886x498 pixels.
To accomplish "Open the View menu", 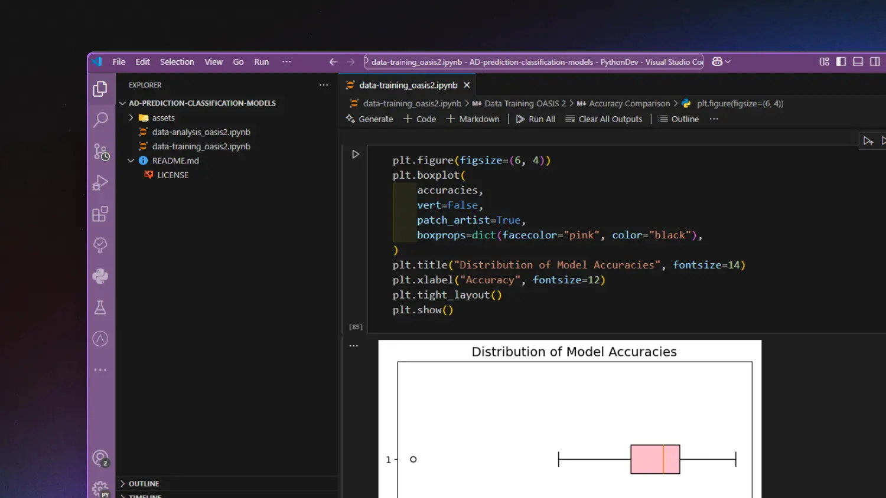I will coord(213,61).
